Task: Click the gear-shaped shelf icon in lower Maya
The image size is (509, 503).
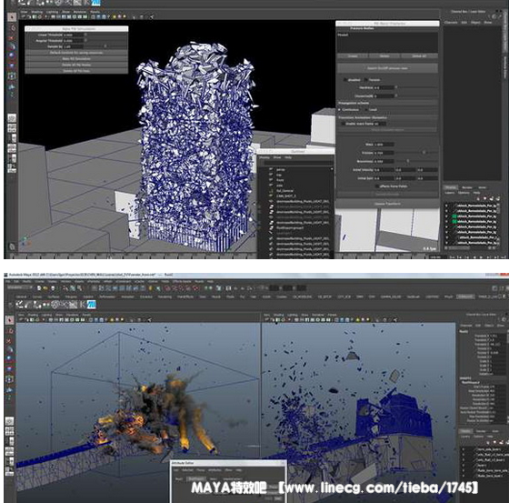Action: click(x=55, y=305)
